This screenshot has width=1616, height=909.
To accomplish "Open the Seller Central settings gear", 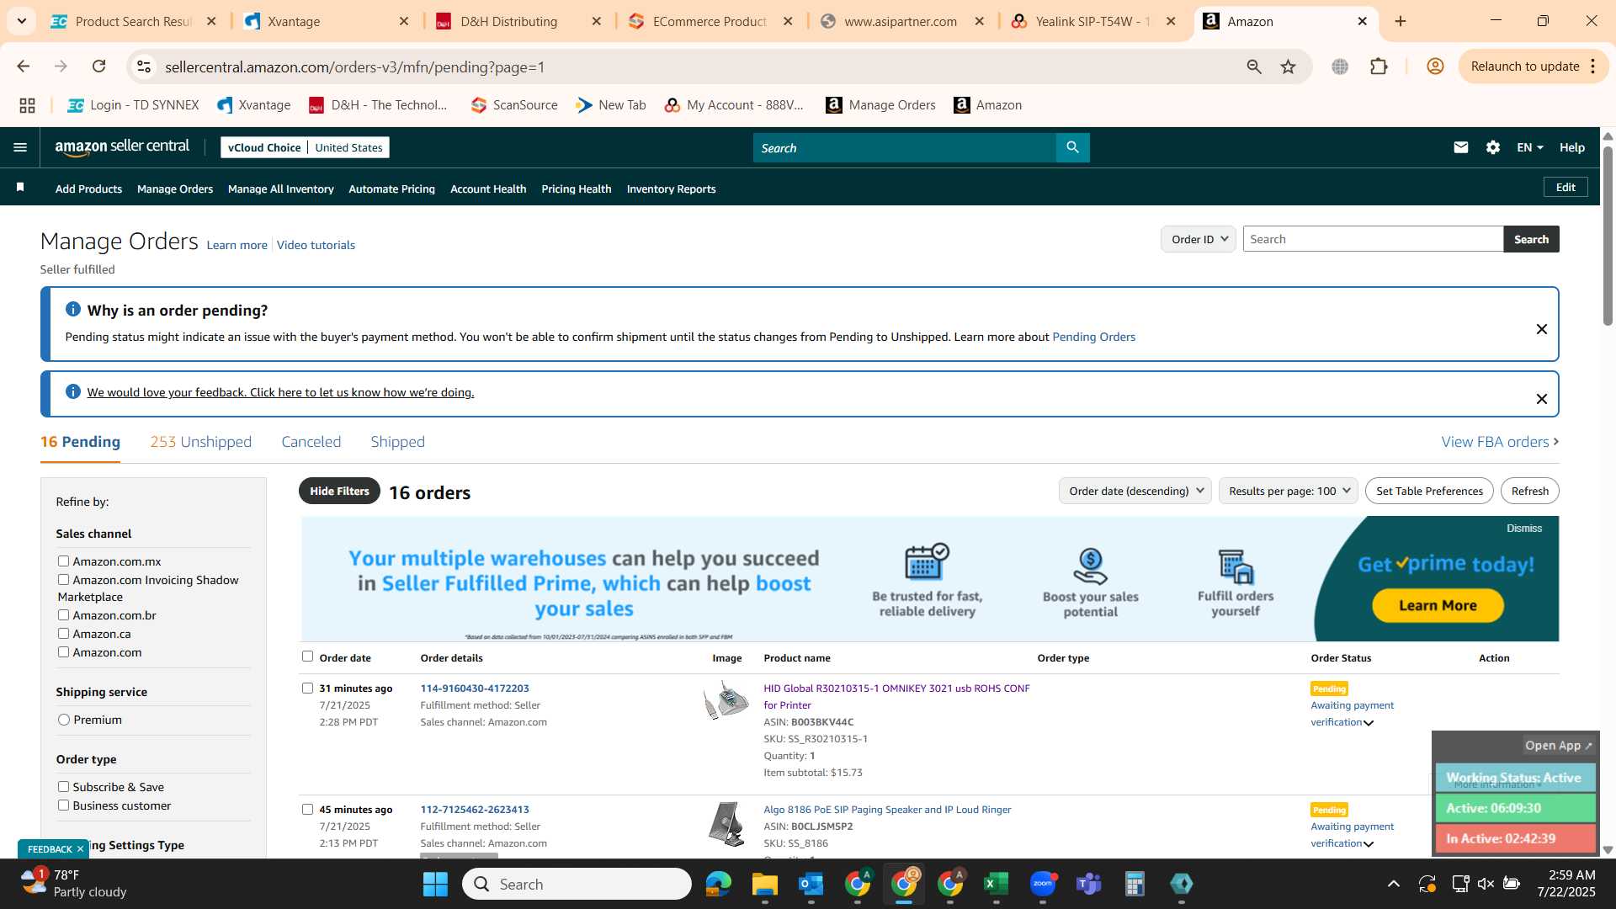I will pos(1493,147).
